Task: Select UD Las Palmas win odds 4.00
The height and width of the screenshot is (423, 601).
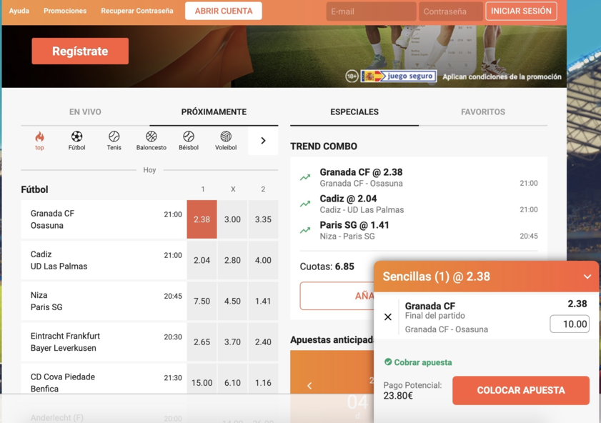Action: pyautogui.click(x=263, y=260)
